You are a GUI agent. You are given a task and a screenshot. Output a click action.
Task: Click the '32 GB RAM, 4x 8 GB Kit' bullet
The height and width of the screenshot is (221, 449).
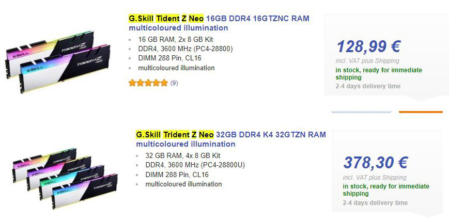coord(183,155)
